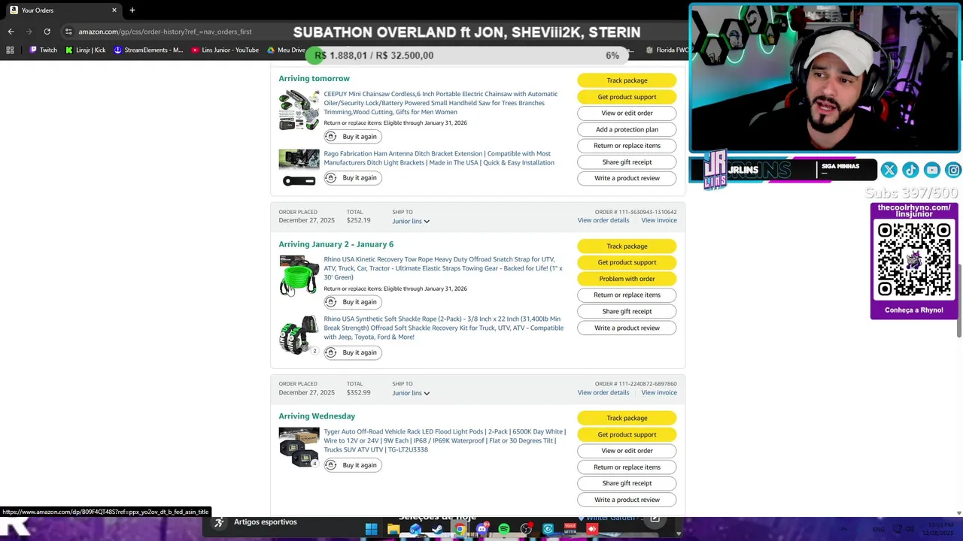View order details for order 111-2240872-6897860
Viewport: 963px width, 541px height.
click(603, 392)
